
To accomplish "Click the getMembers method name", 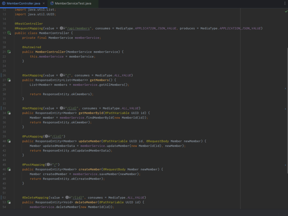I will tap(99, 80).
